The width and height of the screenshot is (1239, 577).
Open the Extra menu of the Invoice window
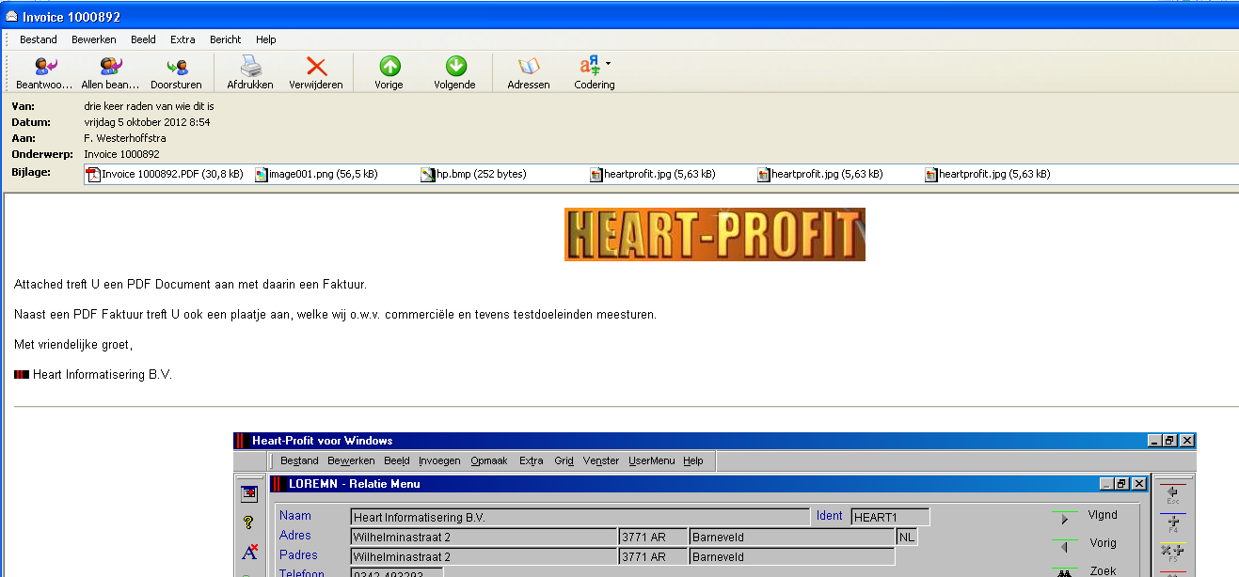[x=183, y=39]
